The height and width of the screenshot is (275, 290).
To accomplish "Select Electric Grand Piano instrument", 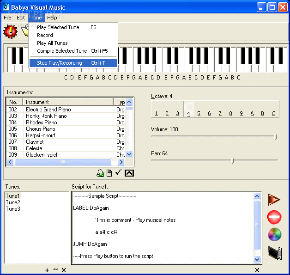I will [66, 110].
